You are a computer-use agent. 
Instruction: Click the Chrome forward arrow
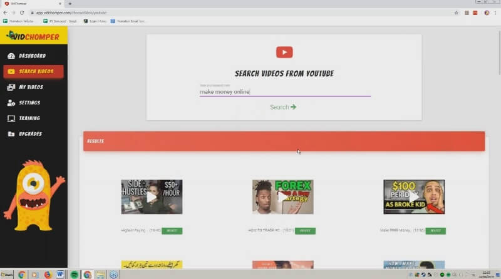(13, 13)
